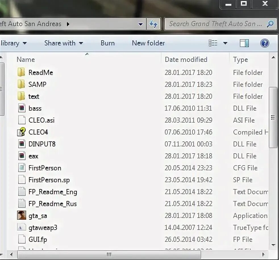Sort by Date modified column header
Image resolution: width=279 pixels, height=260 pixels.
[x=186, y=60]
